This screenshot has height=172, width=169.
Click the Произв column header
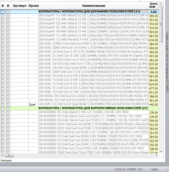[34, 6]
